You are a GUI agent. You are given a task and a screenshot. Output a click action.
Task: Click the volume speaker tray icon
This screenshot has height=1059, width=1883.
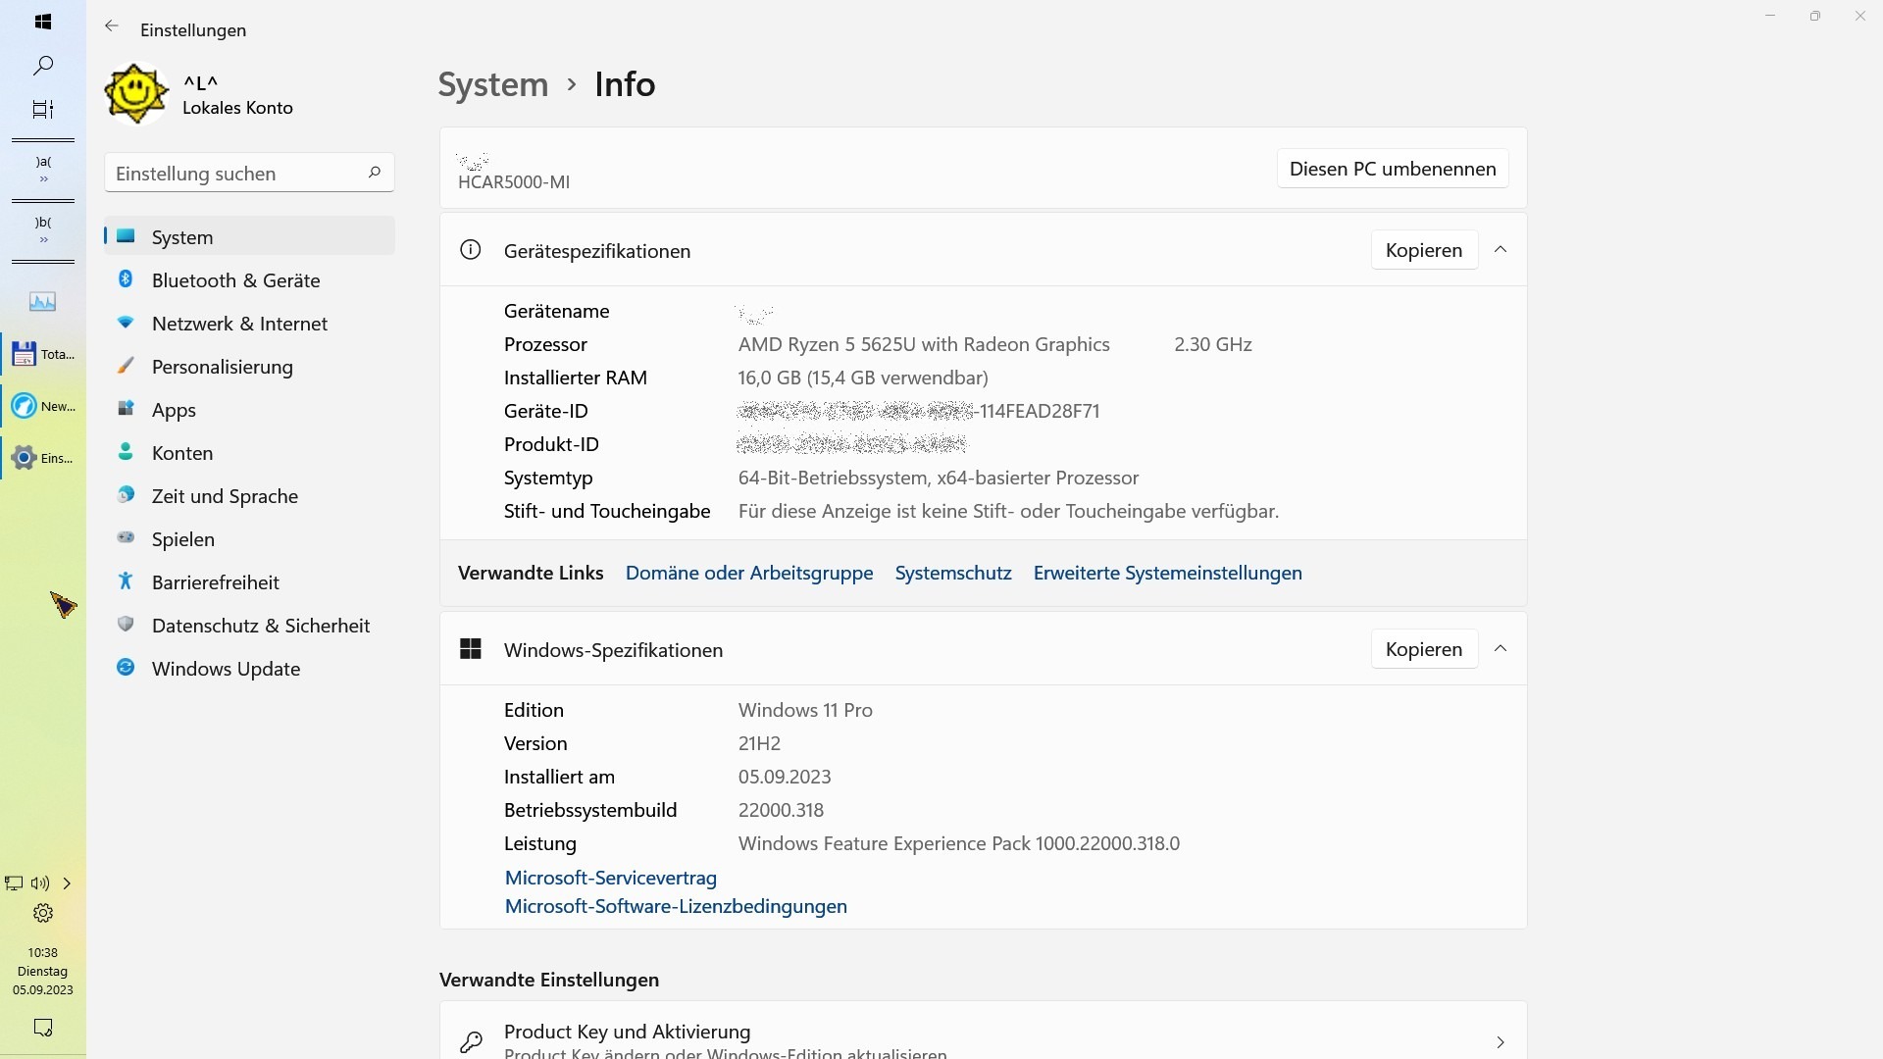(40, 883)
